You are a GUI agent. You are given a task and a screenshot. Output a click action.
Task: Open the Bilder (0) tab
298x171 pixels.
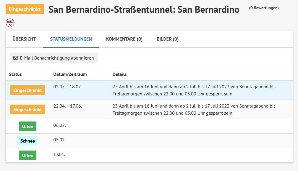tap(167, 39)
